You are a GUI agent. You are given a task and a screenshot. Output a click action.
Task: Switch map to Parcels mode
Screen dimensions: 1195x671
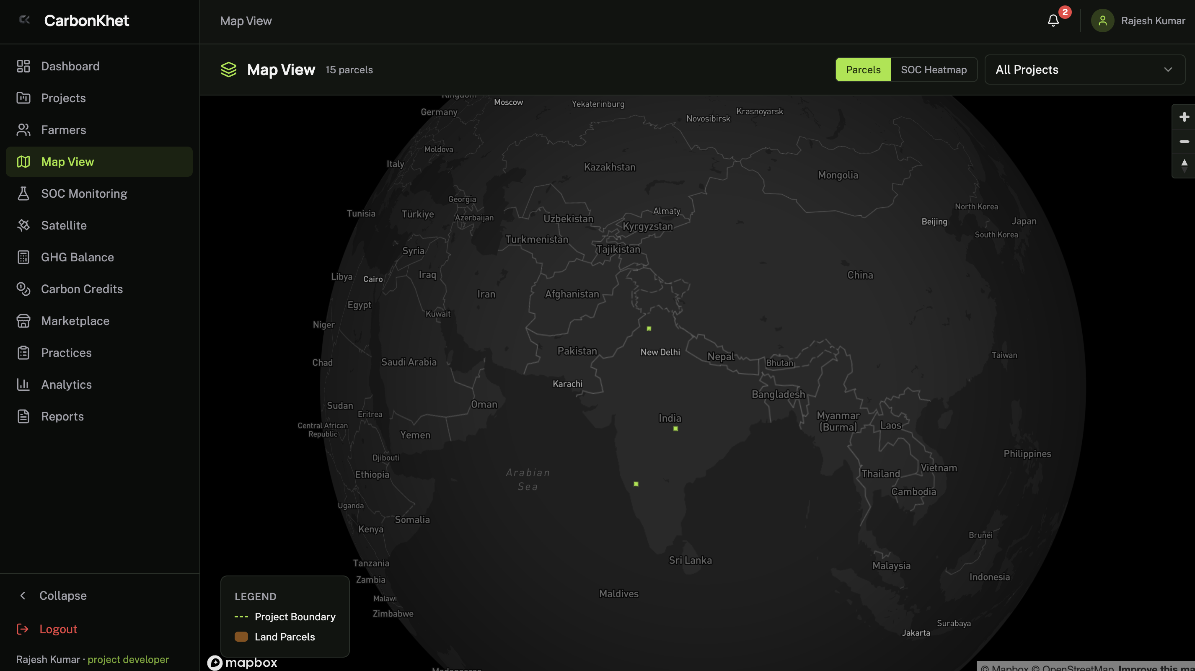pyautogui.click(x=863, y=70)
